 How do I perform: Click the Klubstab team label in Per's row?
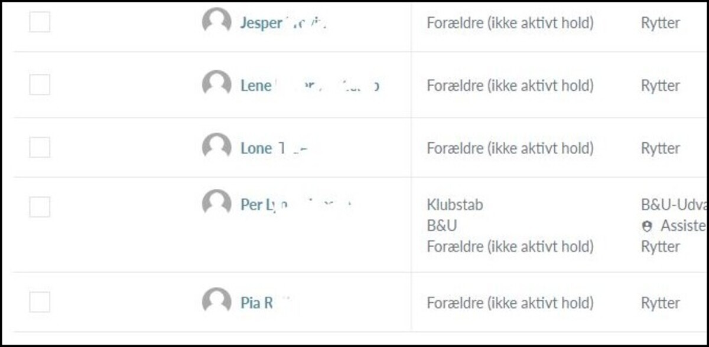point(455,205)
